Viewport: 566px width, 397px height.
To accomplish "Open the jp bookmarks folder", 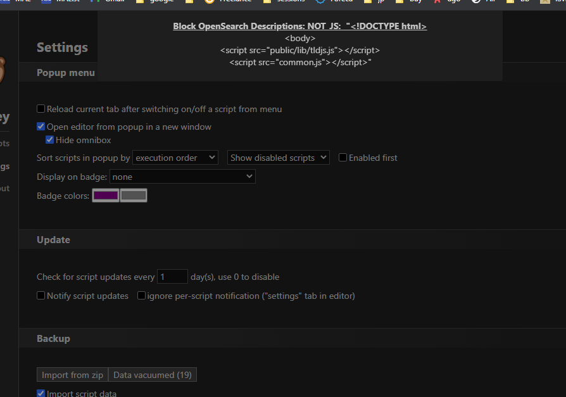I will pos(374,2).
